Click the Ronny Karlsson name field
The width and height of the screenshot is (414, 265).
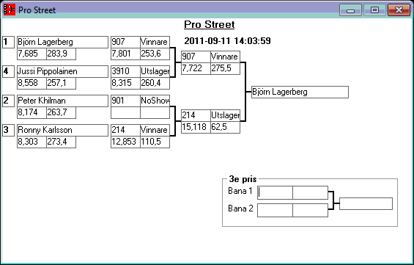pos(62,130)
